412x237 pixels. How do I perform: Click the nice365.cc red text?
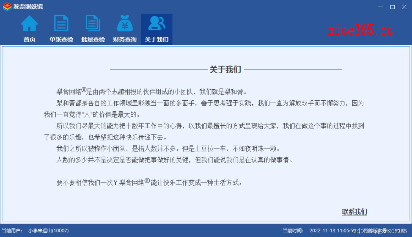(x=360, y=30)
